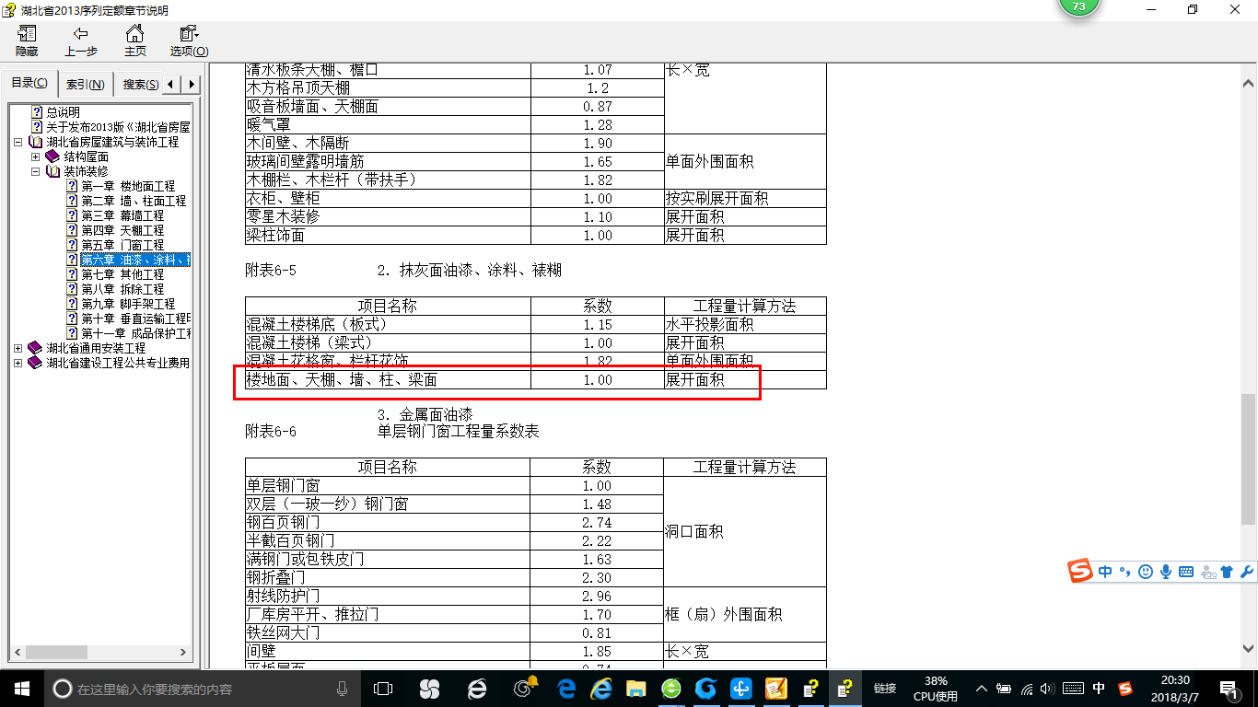Click the green 73 floating badge
The image size is (1258, 707).
(1078, 7)
